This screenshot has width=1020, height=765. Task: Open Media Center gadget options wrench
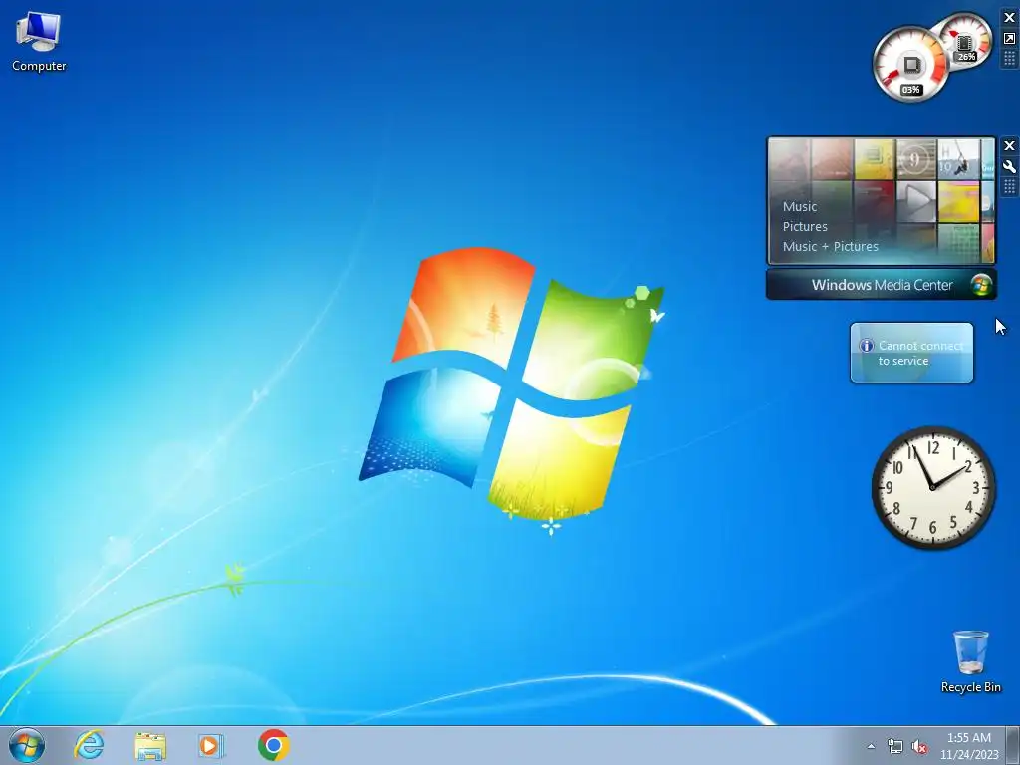coord(1010,166)
